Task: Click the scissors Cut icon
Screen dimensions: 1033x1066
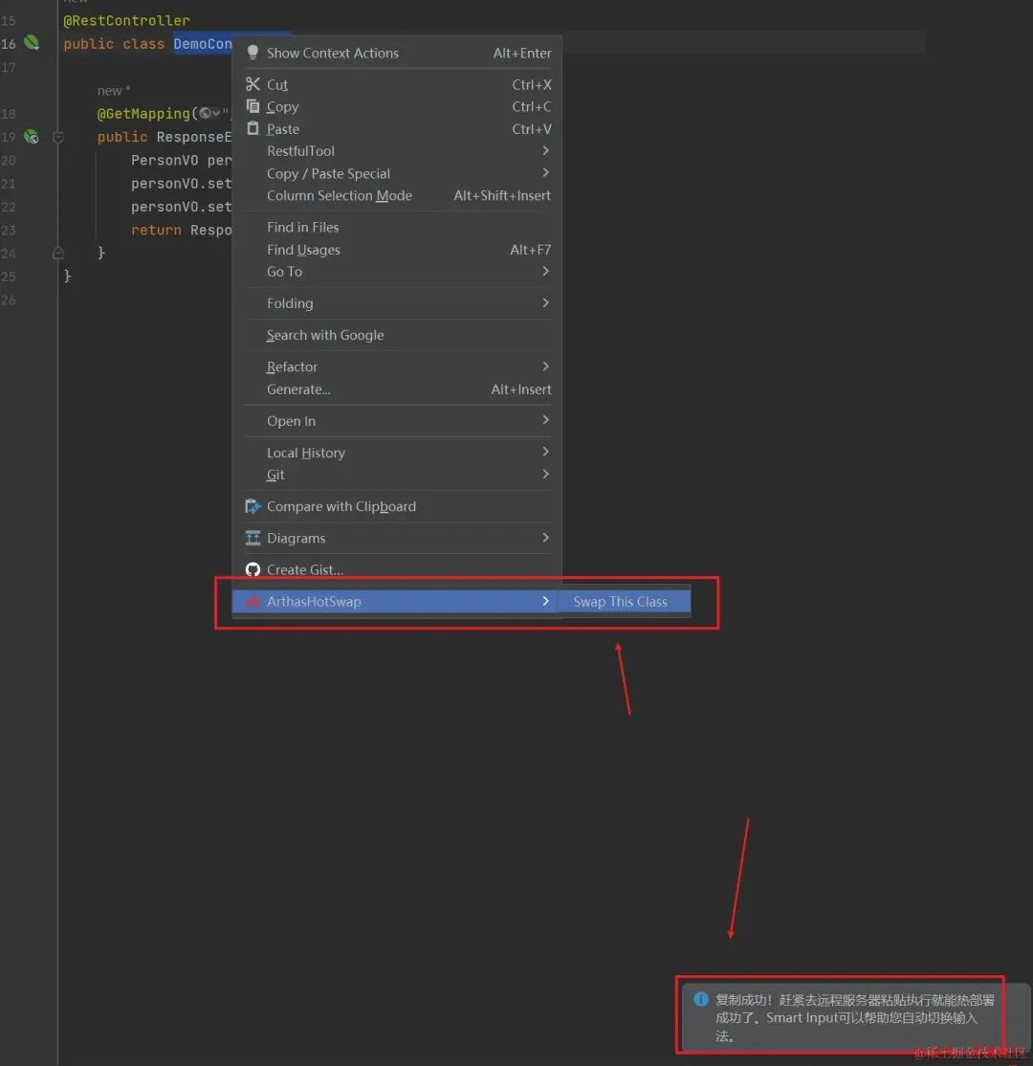Action: tap(253, 84)
